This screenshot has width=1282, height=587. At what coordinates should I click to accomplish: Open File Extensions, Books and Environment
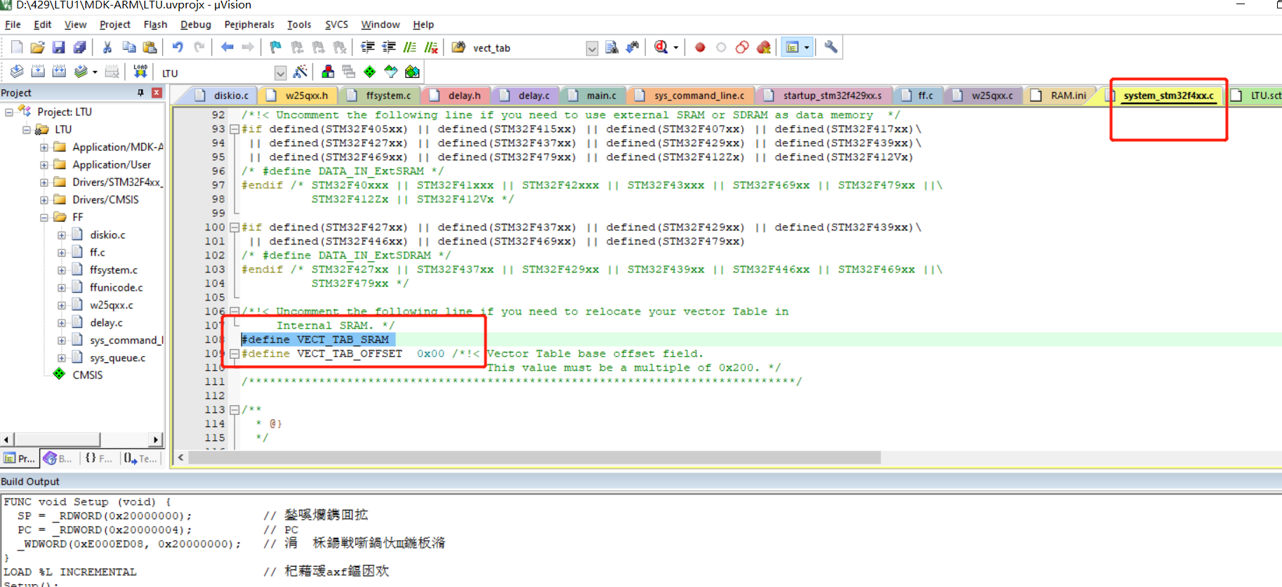tap(327, 72)
